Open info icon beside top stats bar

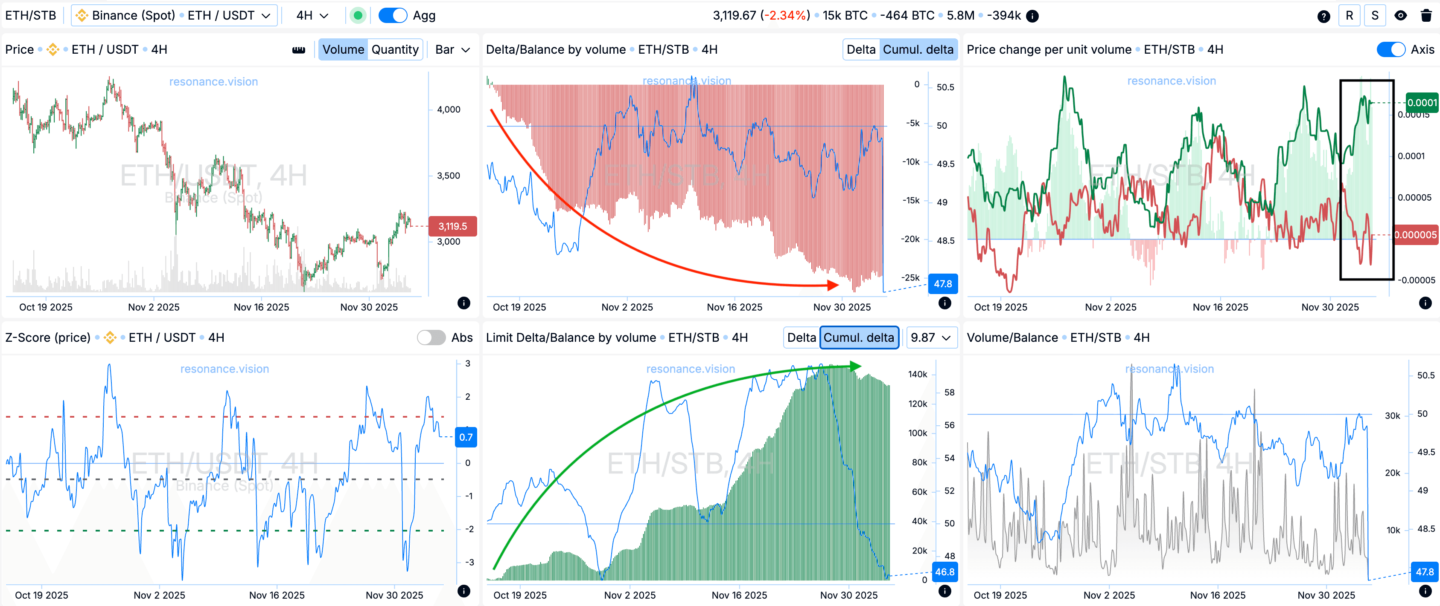click(1033, 16)
